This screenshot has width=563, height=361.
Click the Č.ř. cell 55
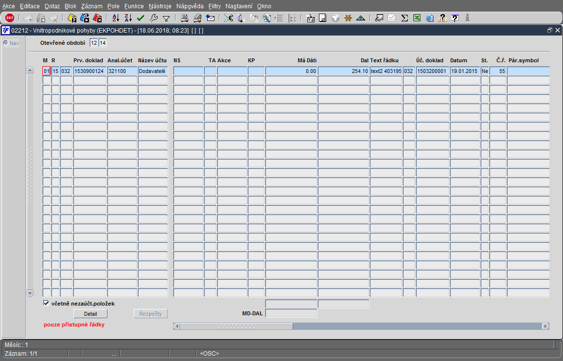tap(498, 71)
